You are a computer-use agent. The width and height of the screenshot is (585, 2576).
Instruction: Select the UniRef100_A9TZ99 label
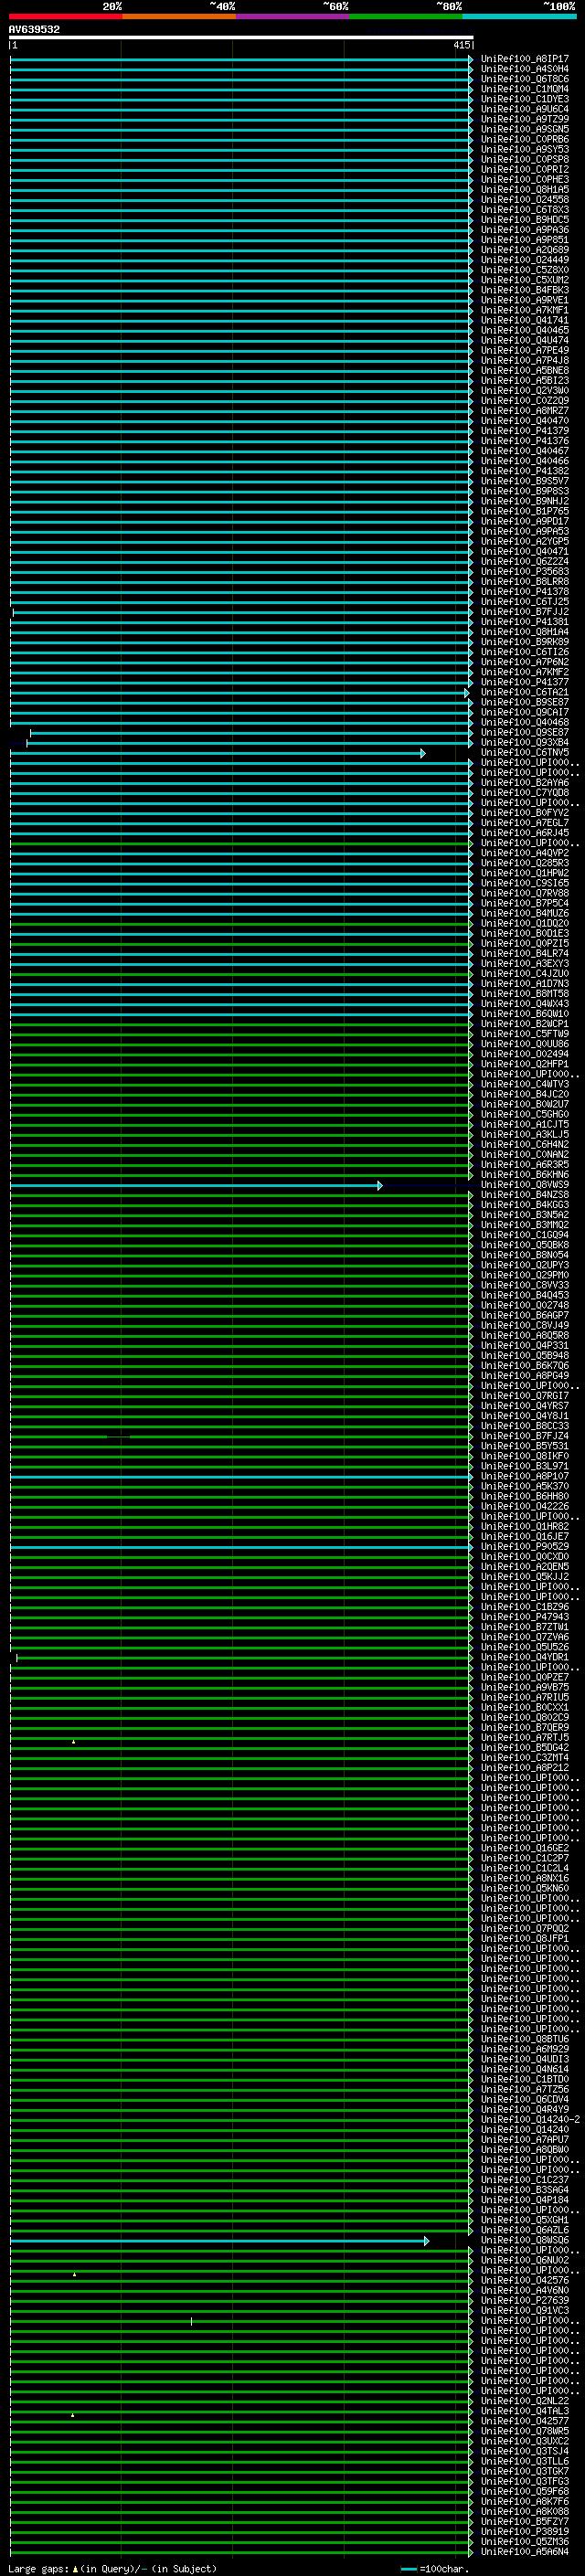coord(524,119)
